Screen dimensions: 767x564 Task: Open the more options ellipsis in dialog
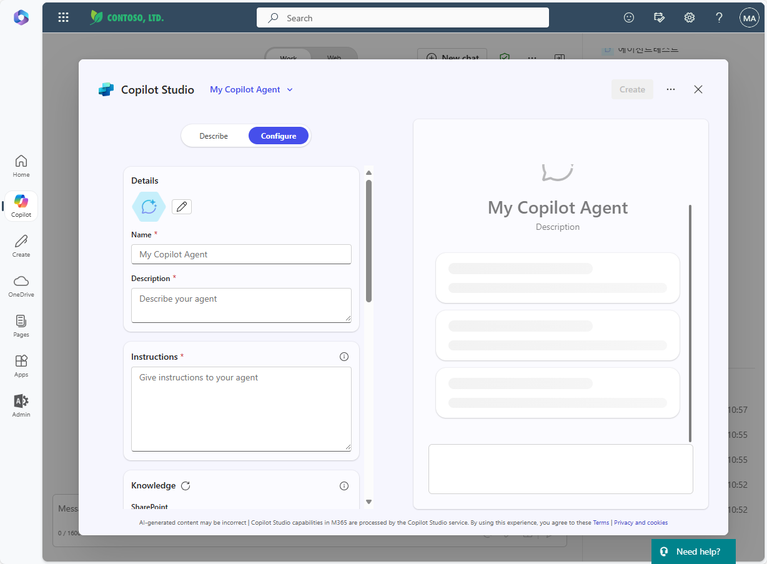point(671,89)
